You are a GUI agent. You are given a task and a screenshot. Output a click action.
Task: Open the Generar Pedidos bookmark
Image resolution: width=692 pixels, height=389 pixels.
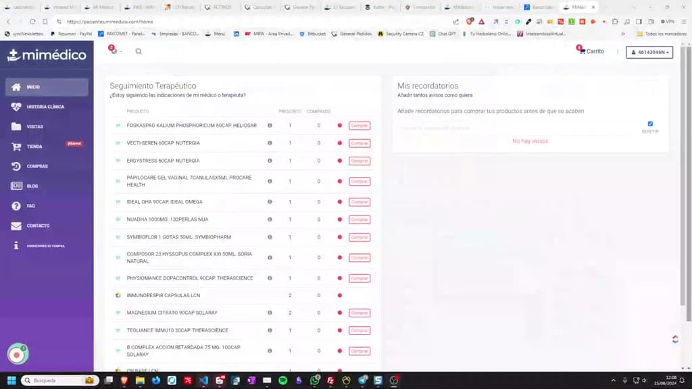[351, 34]
